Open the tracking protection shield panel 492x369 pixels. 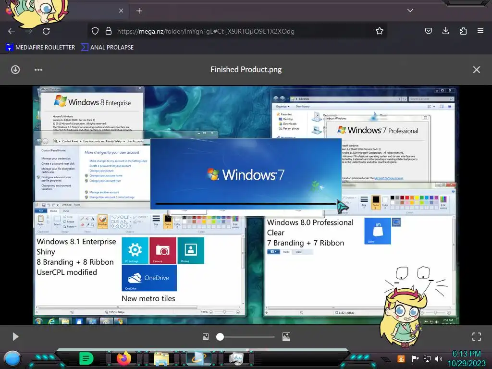point(95,31)
